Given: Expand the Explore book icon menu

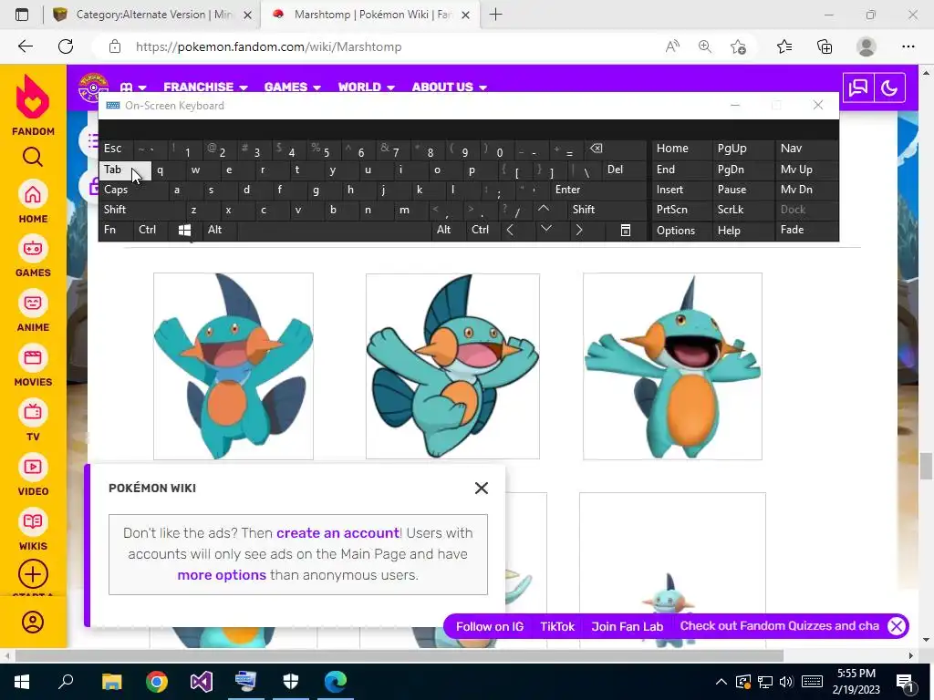Looking at the screenshot, I should tap(133, 87).
